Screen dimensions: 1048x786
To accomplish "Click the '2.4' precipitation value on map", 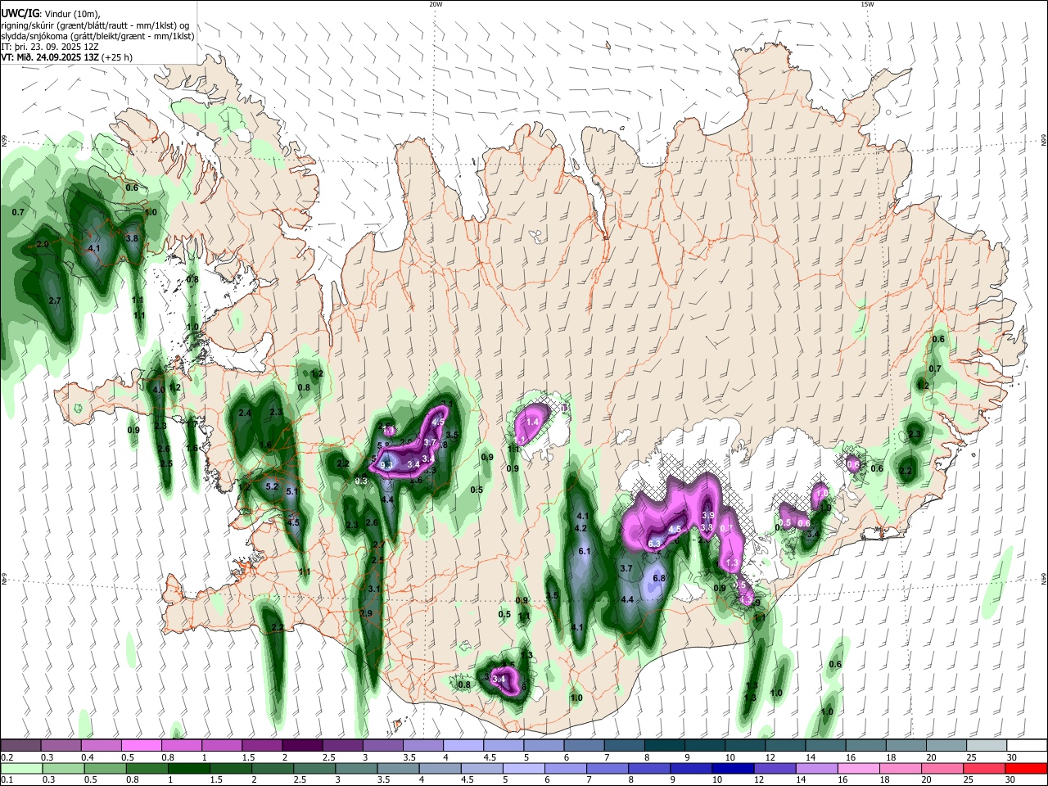I will (245, 413).
